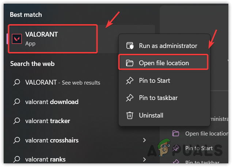
Task: Click the trash can icon next to Uninstall
Action: 130,115
